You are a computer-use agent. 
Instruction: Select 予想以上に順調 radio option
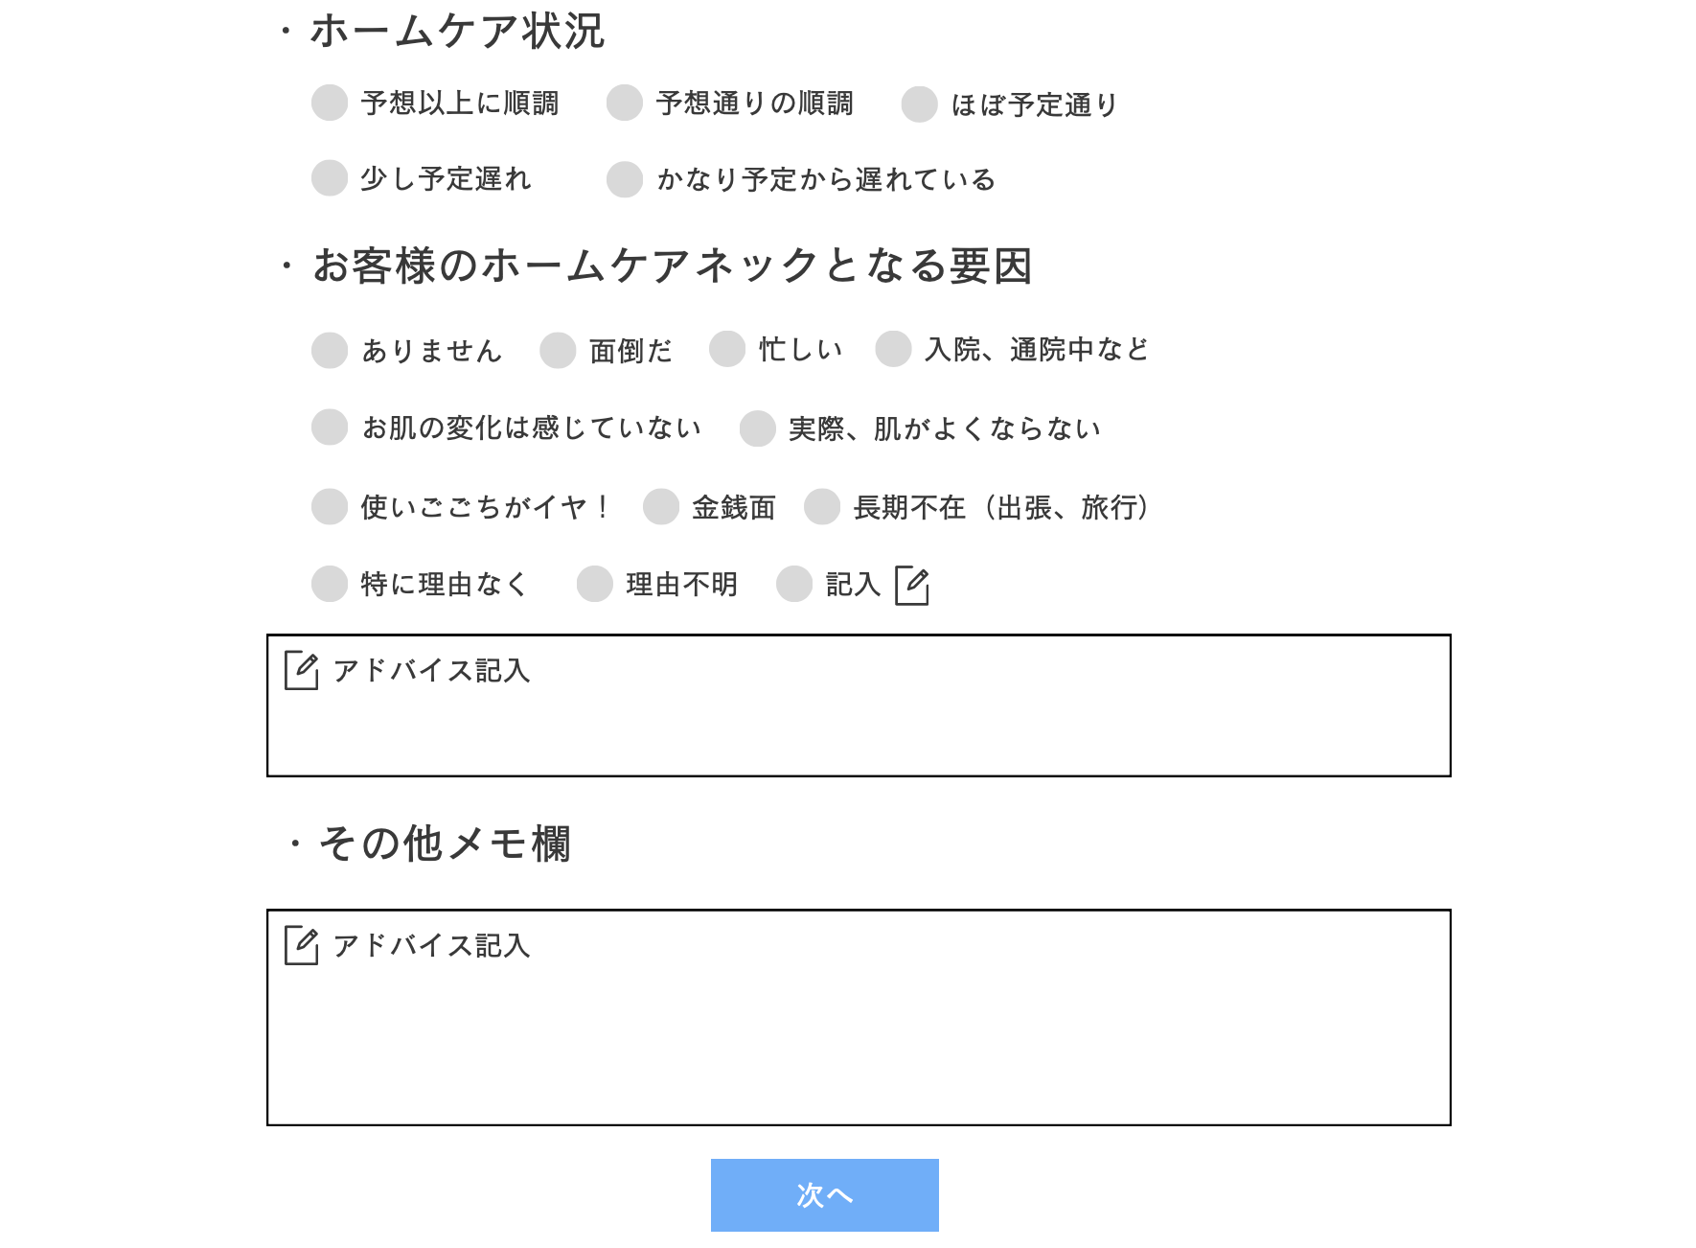pos(330,104)
